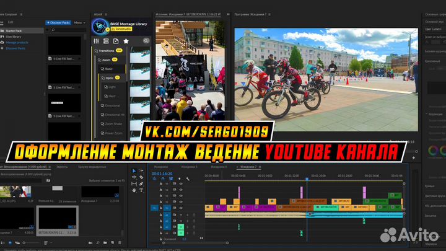446x251 pixels.
Task: Click the Lumetri color wheel
Action: point(433,151)
